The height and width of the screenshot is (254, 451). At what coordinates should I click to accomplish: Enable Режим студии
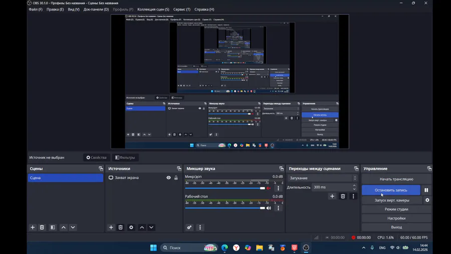click(396, 209)
